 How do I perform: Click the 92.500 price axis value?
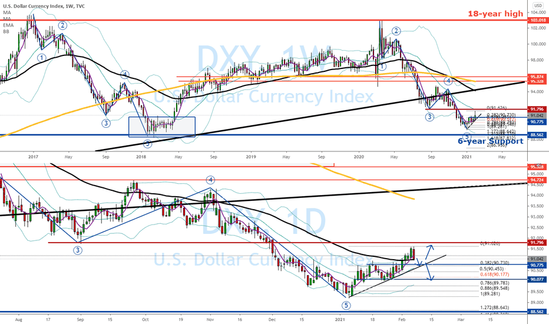pos(538,227)
